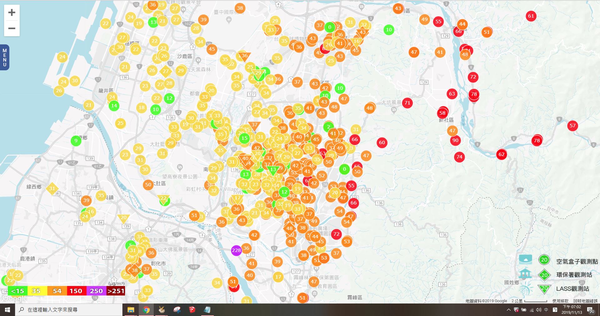Click the LASS觀測站 legend label
Viewport: 600px width, 316px height.
[x=572, y=289]
